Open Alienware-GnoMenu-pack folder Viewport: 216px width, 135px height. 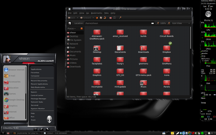[97, 34]
